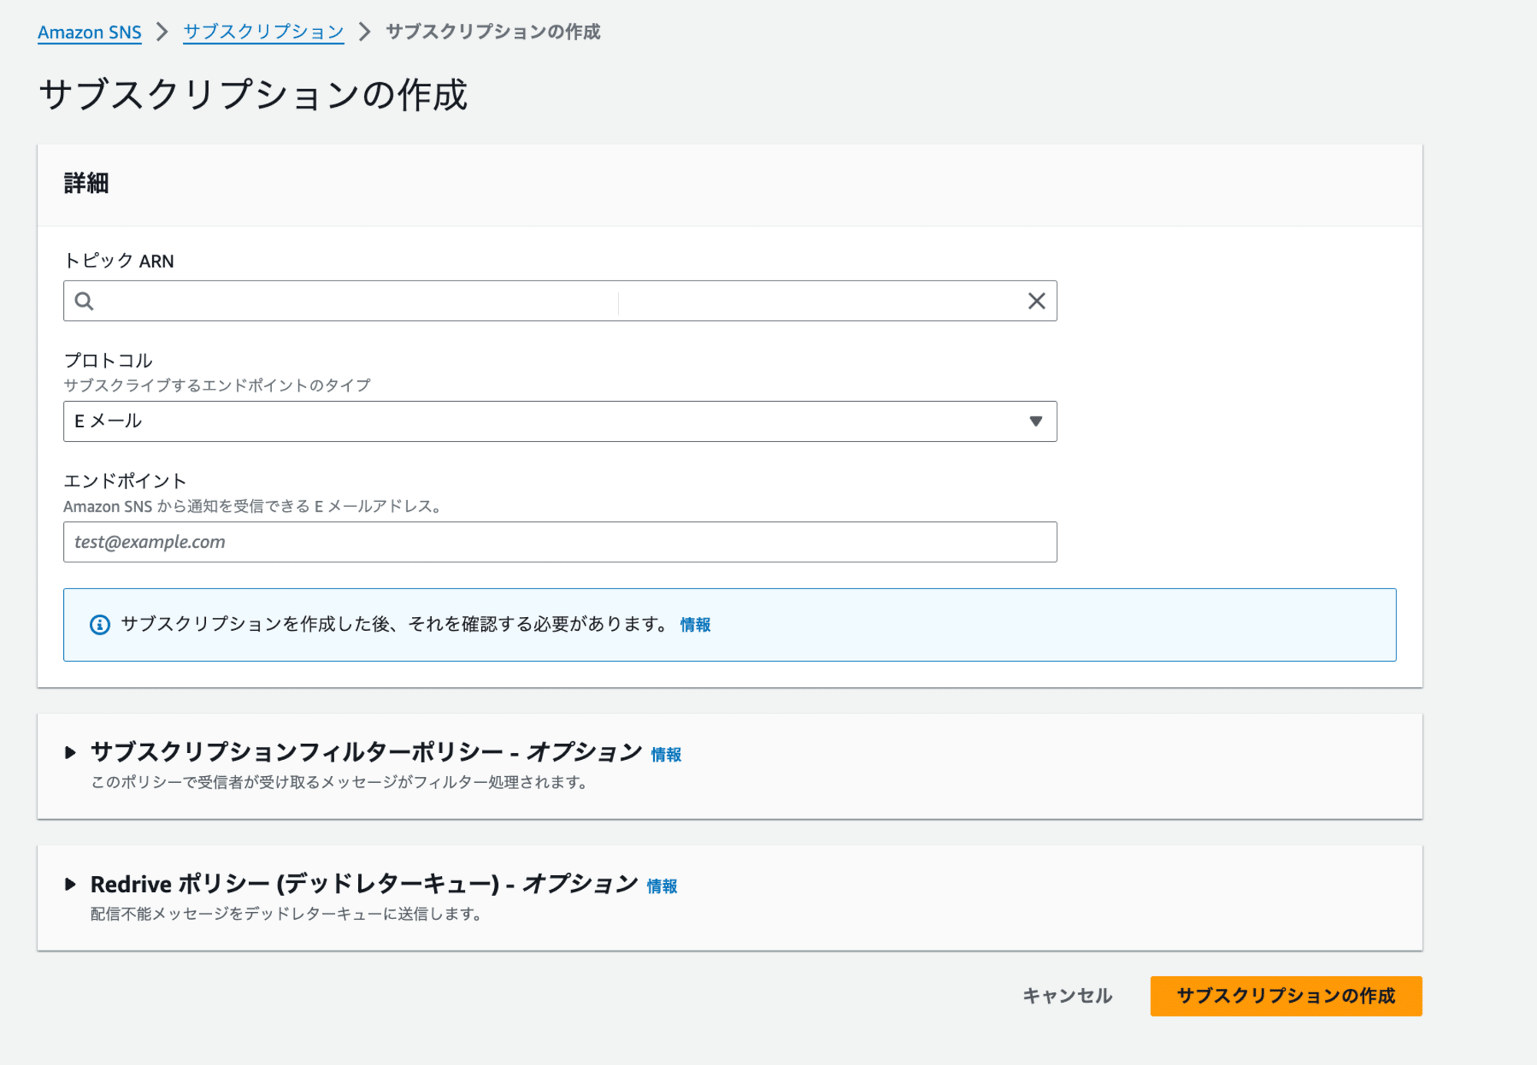Open 情報 link in the confirmation notice
This screenshot has height=1065, width=1537.
[x=695, y=625]
